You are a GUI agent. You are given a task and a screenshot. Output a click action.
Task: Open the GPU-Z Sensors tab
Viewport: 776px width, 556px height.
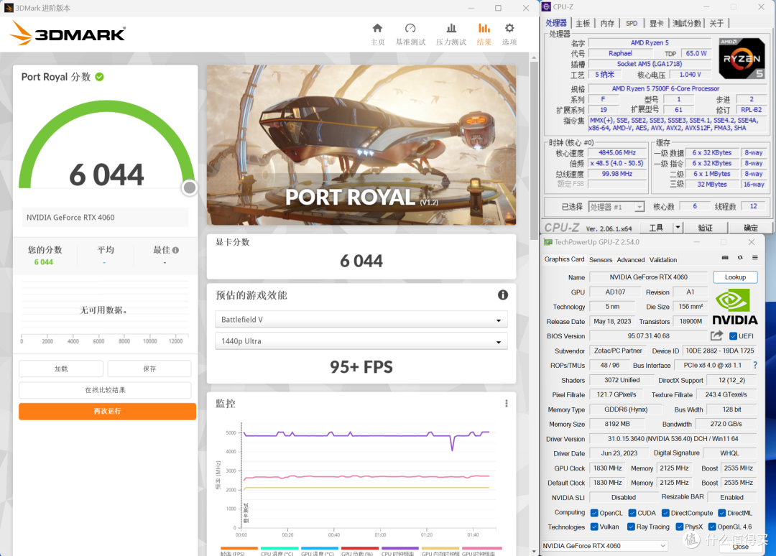601,260
